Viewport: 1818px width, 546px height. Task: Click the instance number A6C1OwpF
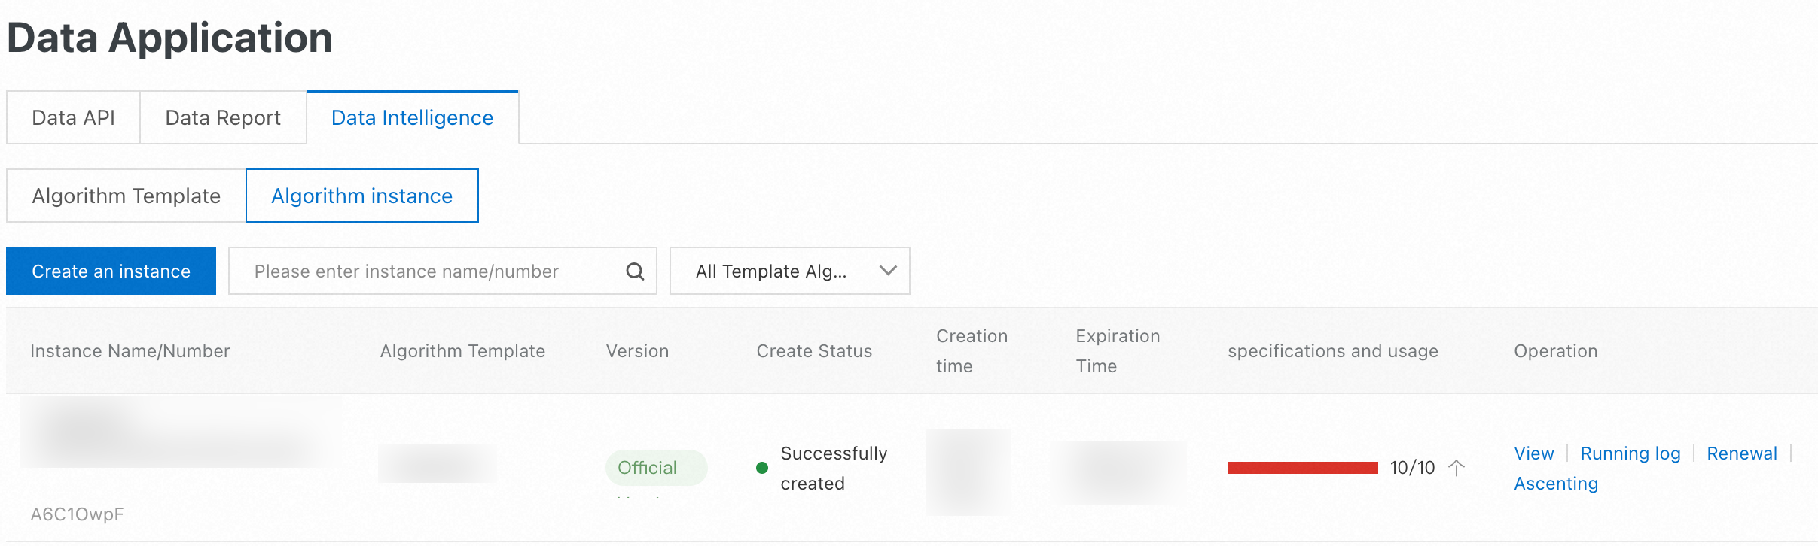77,514
